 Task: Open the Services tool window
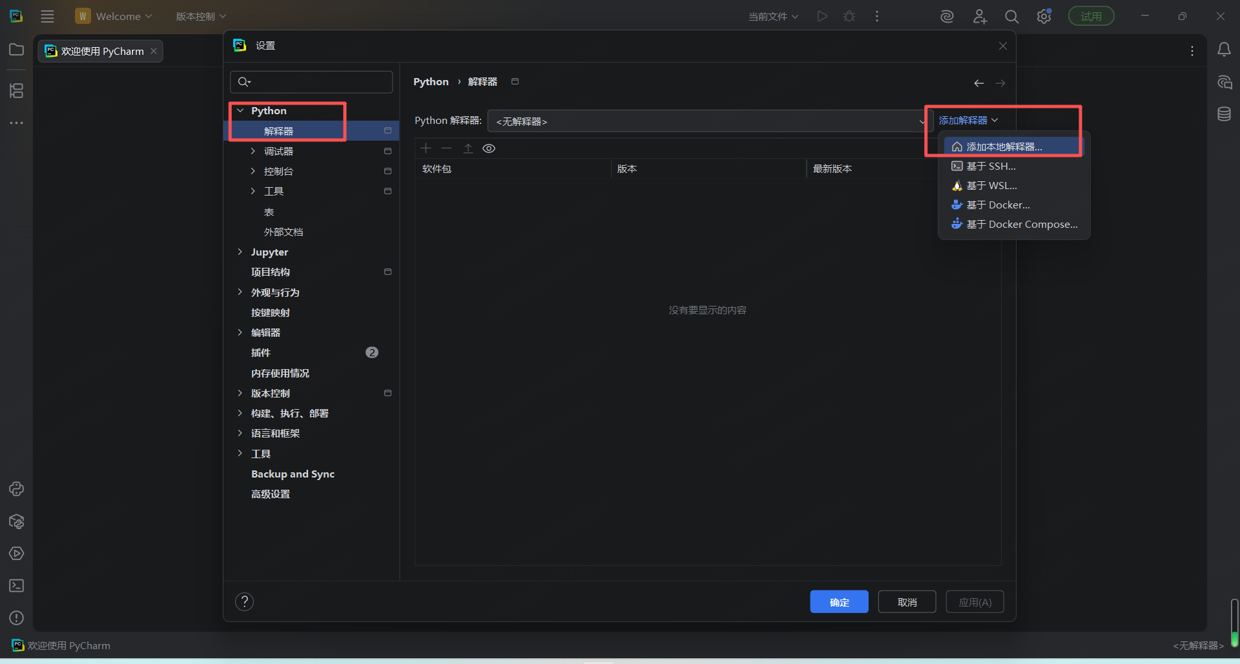pos(17,554)
